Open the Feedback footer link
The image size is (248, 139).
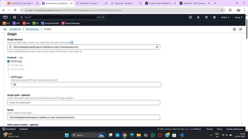click(x=24, y=129)
